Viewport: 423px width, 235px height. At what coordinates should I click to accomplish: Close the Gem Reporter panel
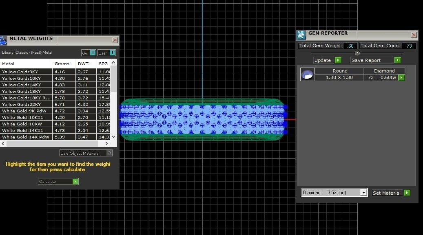414,35
